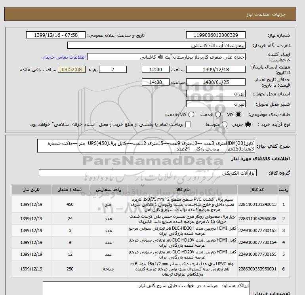Click the DLC-HD20V HDMI cable item name

click(183, 255)
